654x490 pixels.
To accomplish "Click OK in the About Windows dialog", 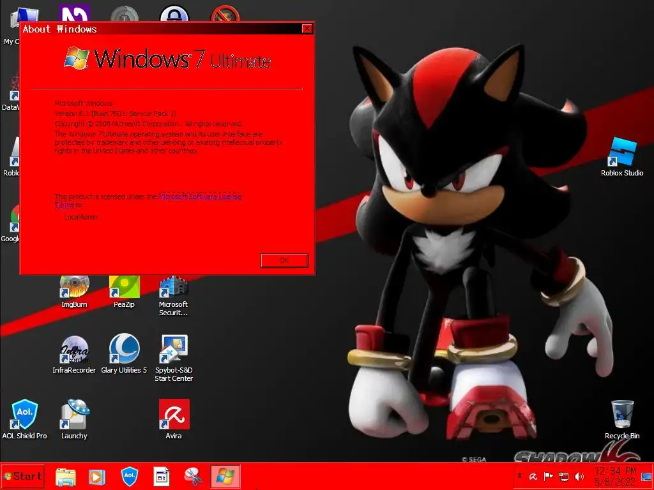I will tap(284, 260).
